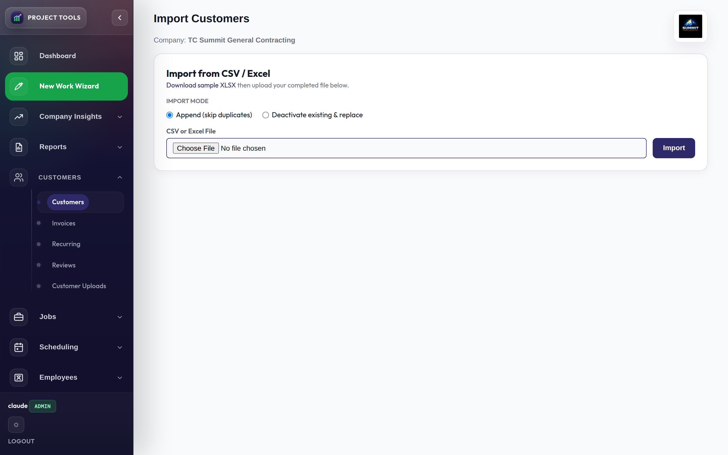Click the 'CSV or Excel File' label

[191, 131]
